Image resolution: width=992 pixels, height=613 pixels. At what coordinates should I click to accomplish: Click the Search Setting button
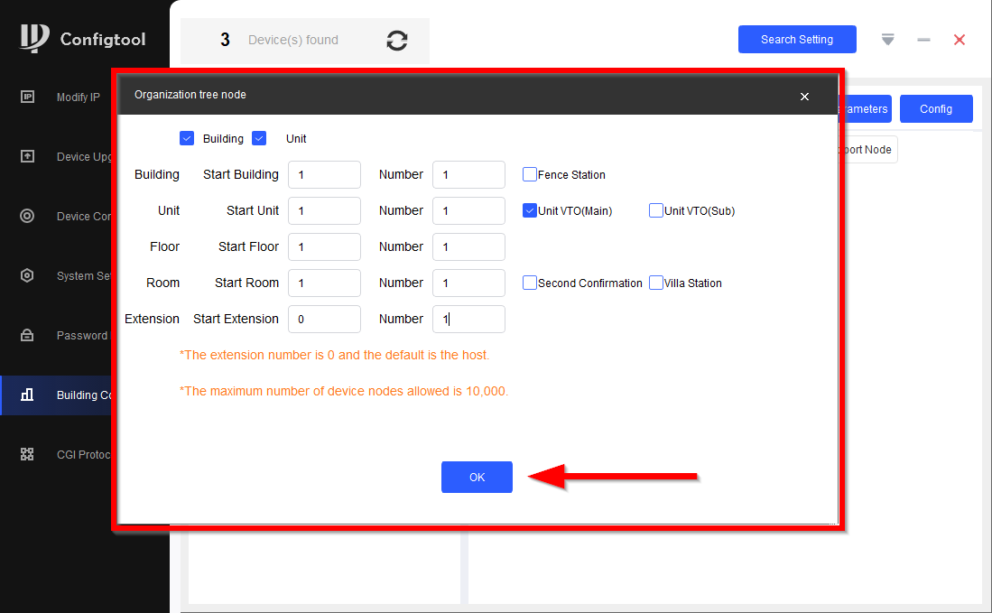tap(797, 39)
